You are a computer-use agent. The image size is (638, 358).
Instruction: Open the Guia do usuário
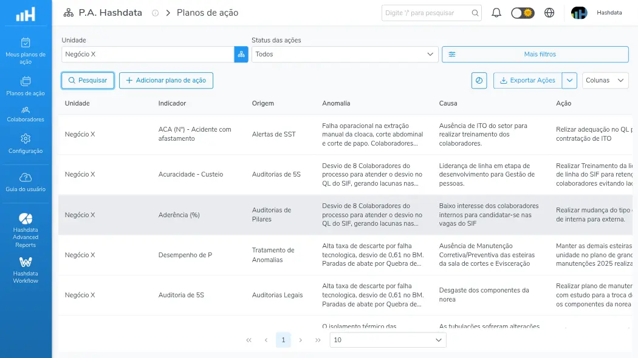coord(26,183)
